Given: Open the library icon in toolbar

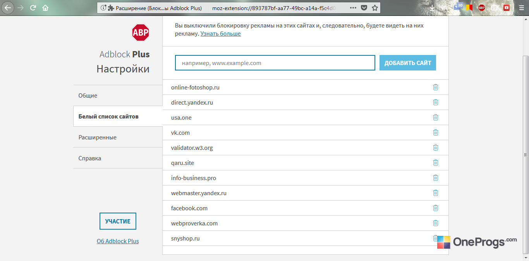Looking at the screenshot, I should (x=444, y=7).
